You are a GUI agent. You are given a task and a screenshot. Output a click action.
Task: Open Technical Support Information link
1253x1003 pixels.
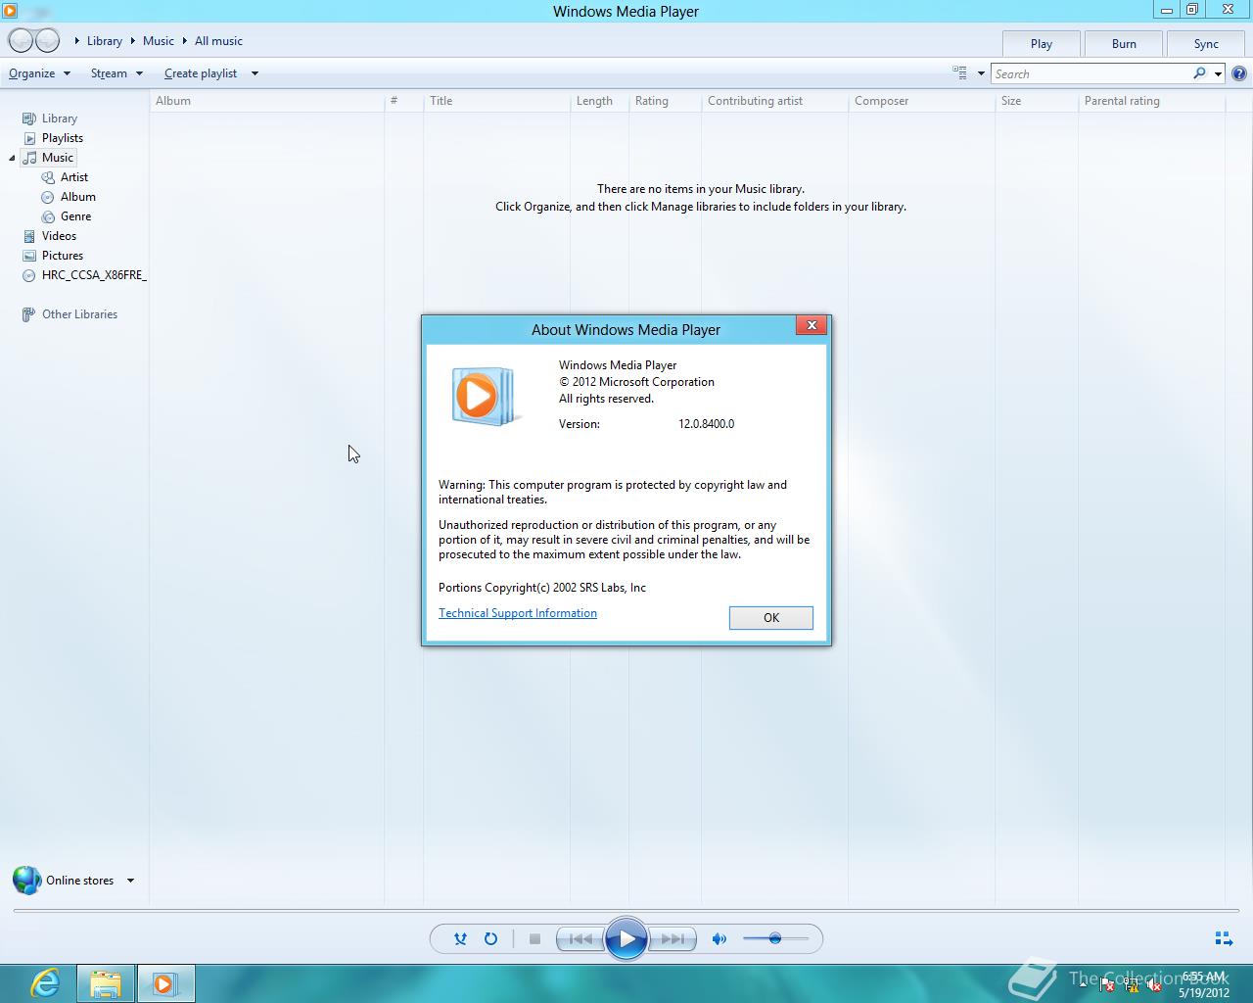(x=518, y=613)
